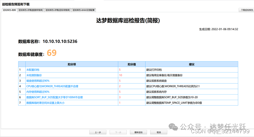Open the 磁盘使用率超过90% link
Viewport: 254px width, 137px height.
(x=38, y=81)
